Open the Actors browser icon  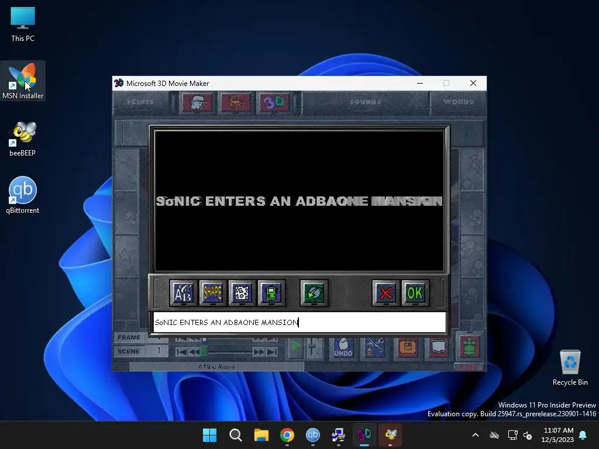pyautogui.click(x=197, y=102)
